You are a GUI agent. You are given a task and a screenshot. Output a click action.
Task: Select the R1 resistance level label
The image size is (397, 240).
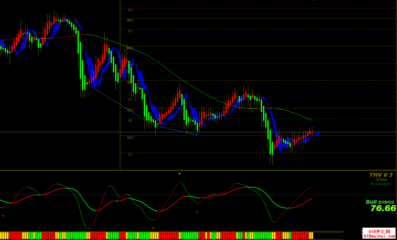click(130, 31)
